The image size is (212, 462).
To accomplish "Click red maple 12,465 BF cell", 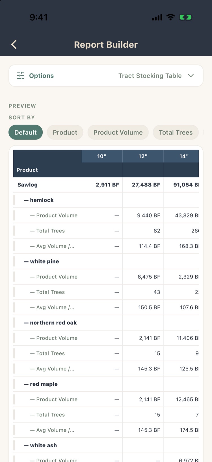I will pos(187,399).
